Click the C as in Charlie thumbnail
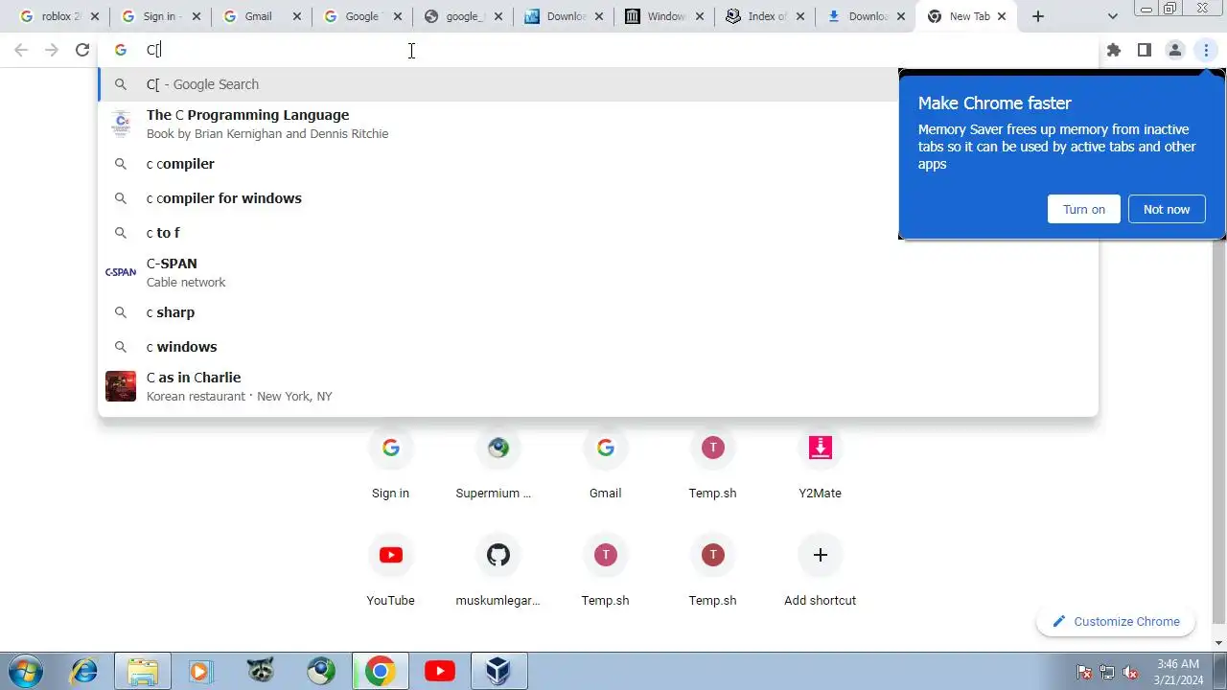1227x690 pixels. (121, 386)
